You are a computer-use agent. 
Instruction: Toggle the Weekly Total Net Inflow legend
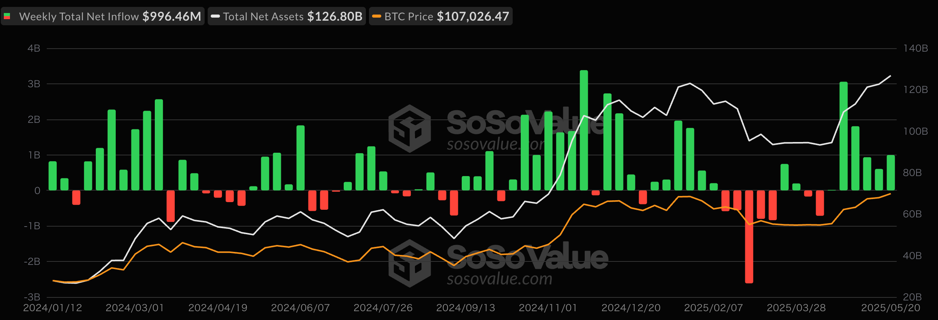pos(103,16)
